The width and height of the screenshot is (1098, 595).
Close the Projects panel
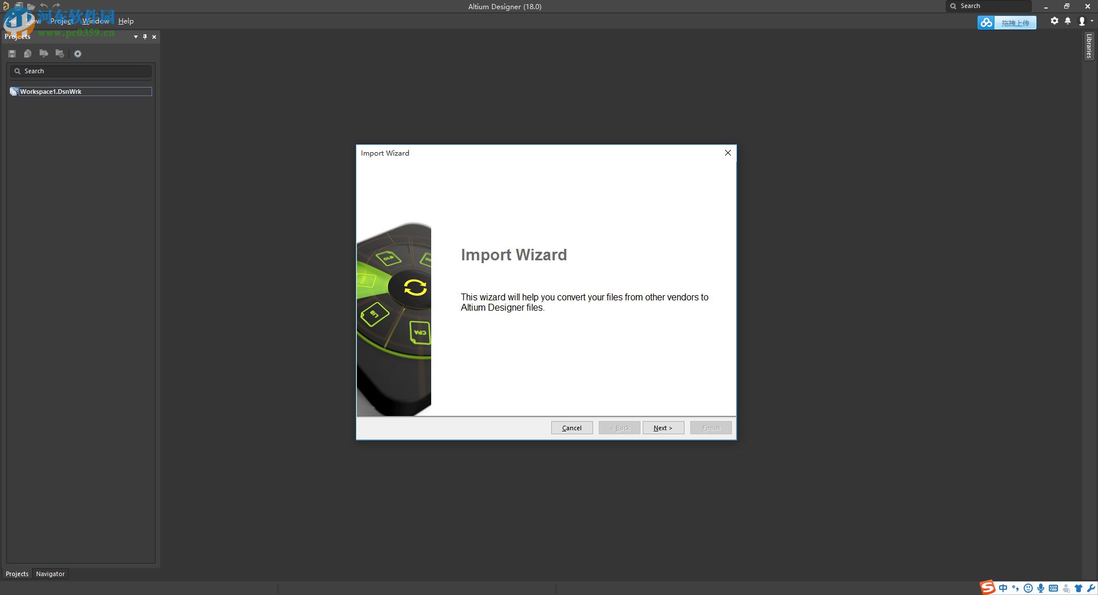[154, 37]
